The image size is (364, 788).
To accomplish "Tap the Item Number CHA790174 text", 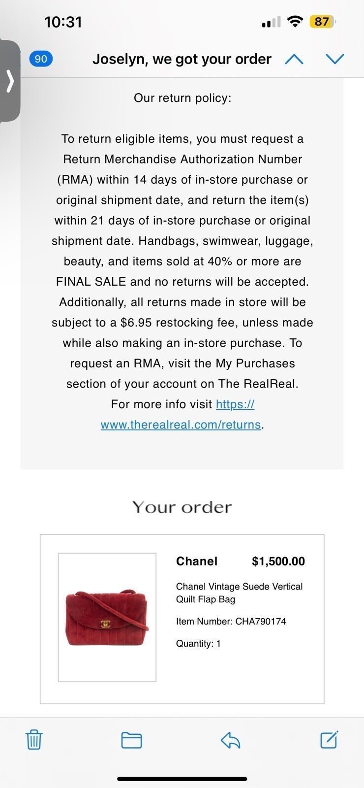I will pos(231,621).
